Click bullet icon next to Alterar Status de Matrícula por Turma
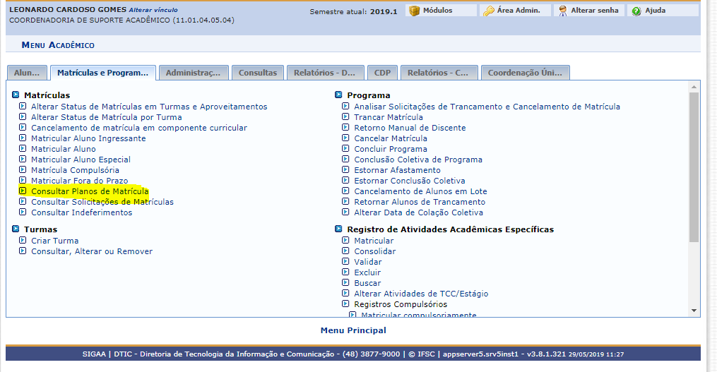The width and height of the screenshot is (717, 372). pos(23,116)
